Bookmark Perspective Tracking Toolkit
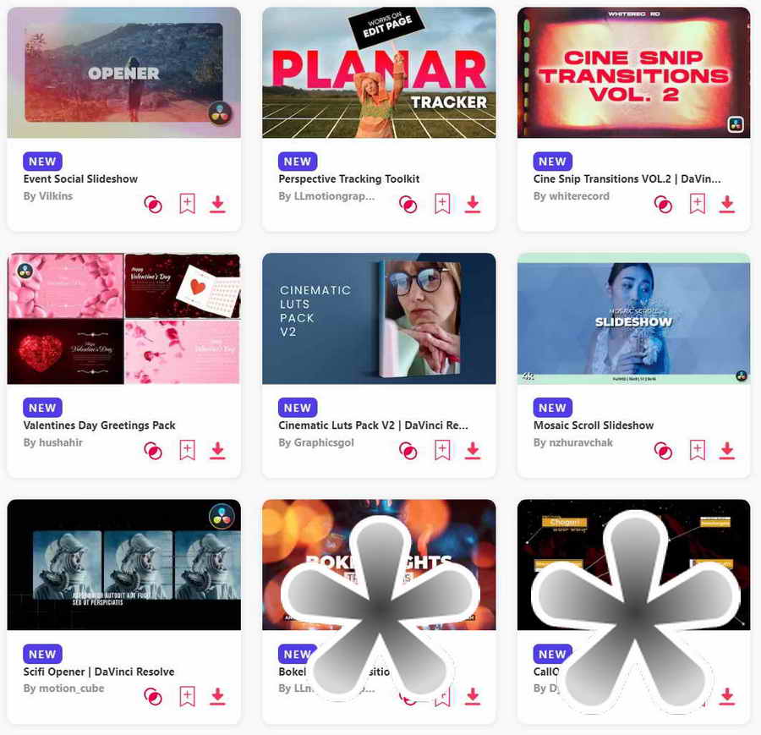This screenshot has height=735, width=761. click(442, 204)
